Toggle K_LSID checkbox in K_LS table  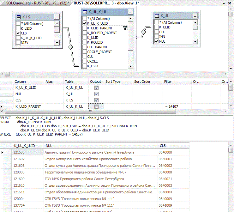point(18,28)
